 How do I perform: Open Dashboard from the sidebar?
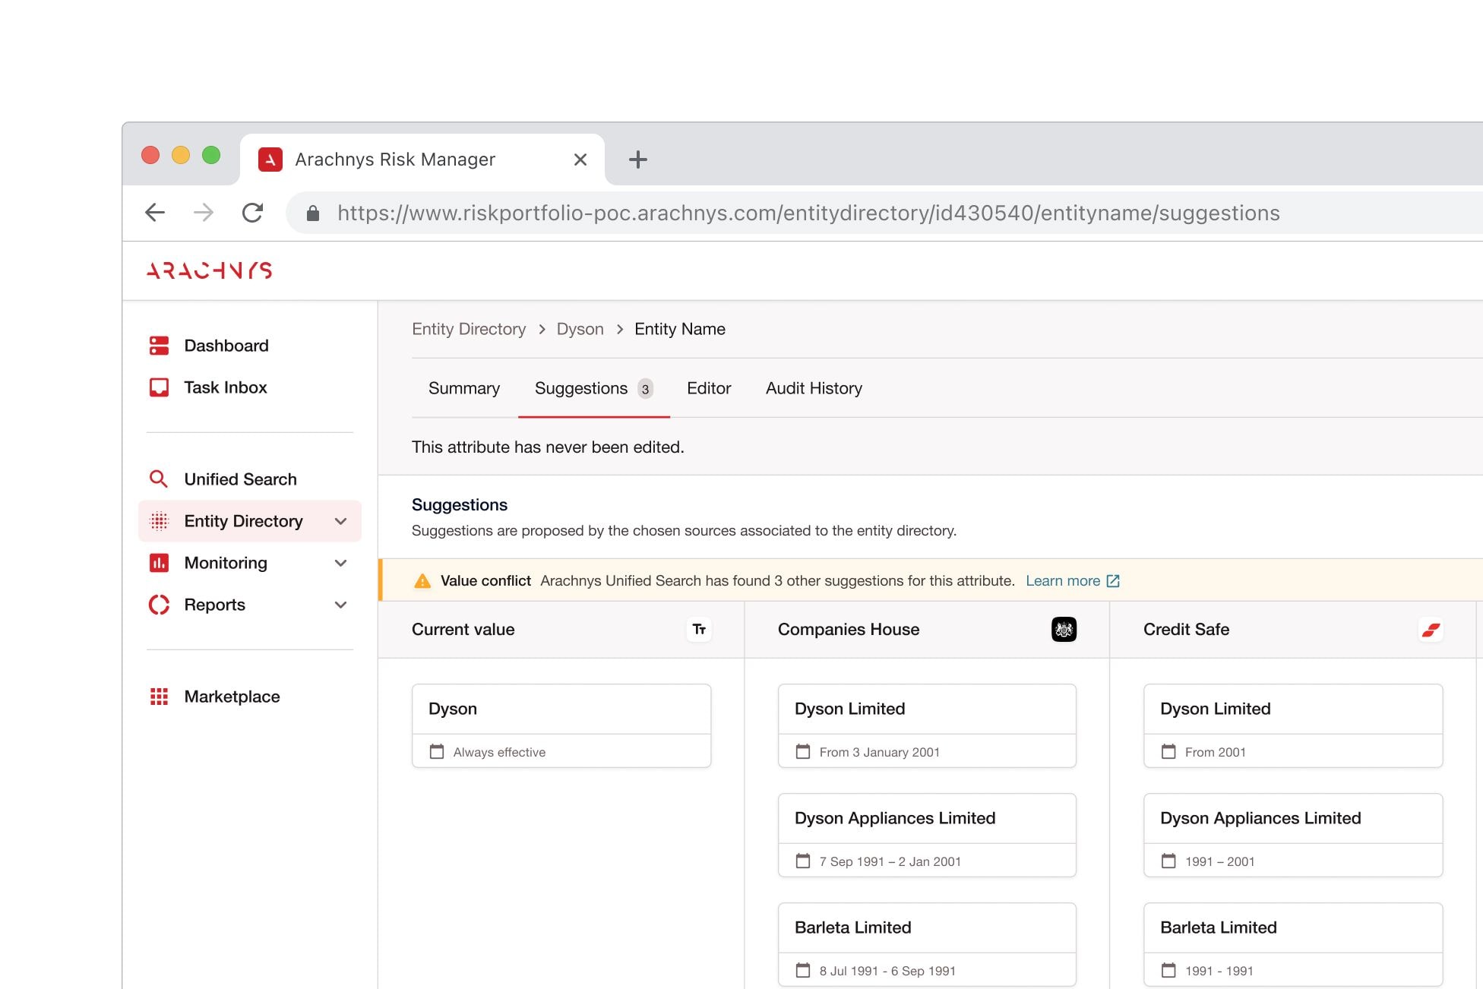coord(226,346)
